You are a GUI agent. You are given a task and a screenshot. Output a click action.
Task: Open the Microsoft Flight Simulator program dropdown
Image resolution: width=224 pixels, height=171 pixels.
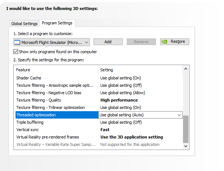(52, 42)
